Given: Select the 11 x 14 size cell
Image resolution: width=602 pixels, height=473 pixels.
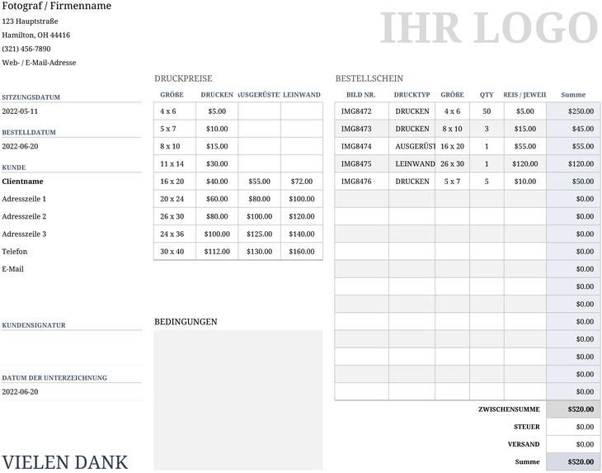Looking at the screenshot, I should pos(175,163).
